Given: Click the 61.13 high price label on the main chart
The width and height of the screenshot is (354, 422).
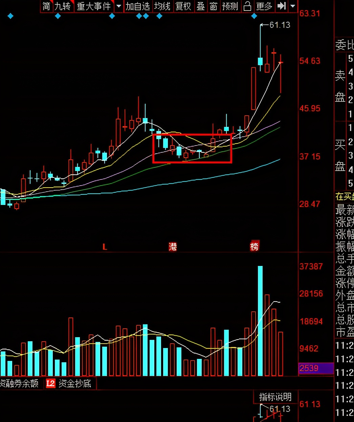Looking at the screenshot, I should pyautogui.click(x=280, y=25).
